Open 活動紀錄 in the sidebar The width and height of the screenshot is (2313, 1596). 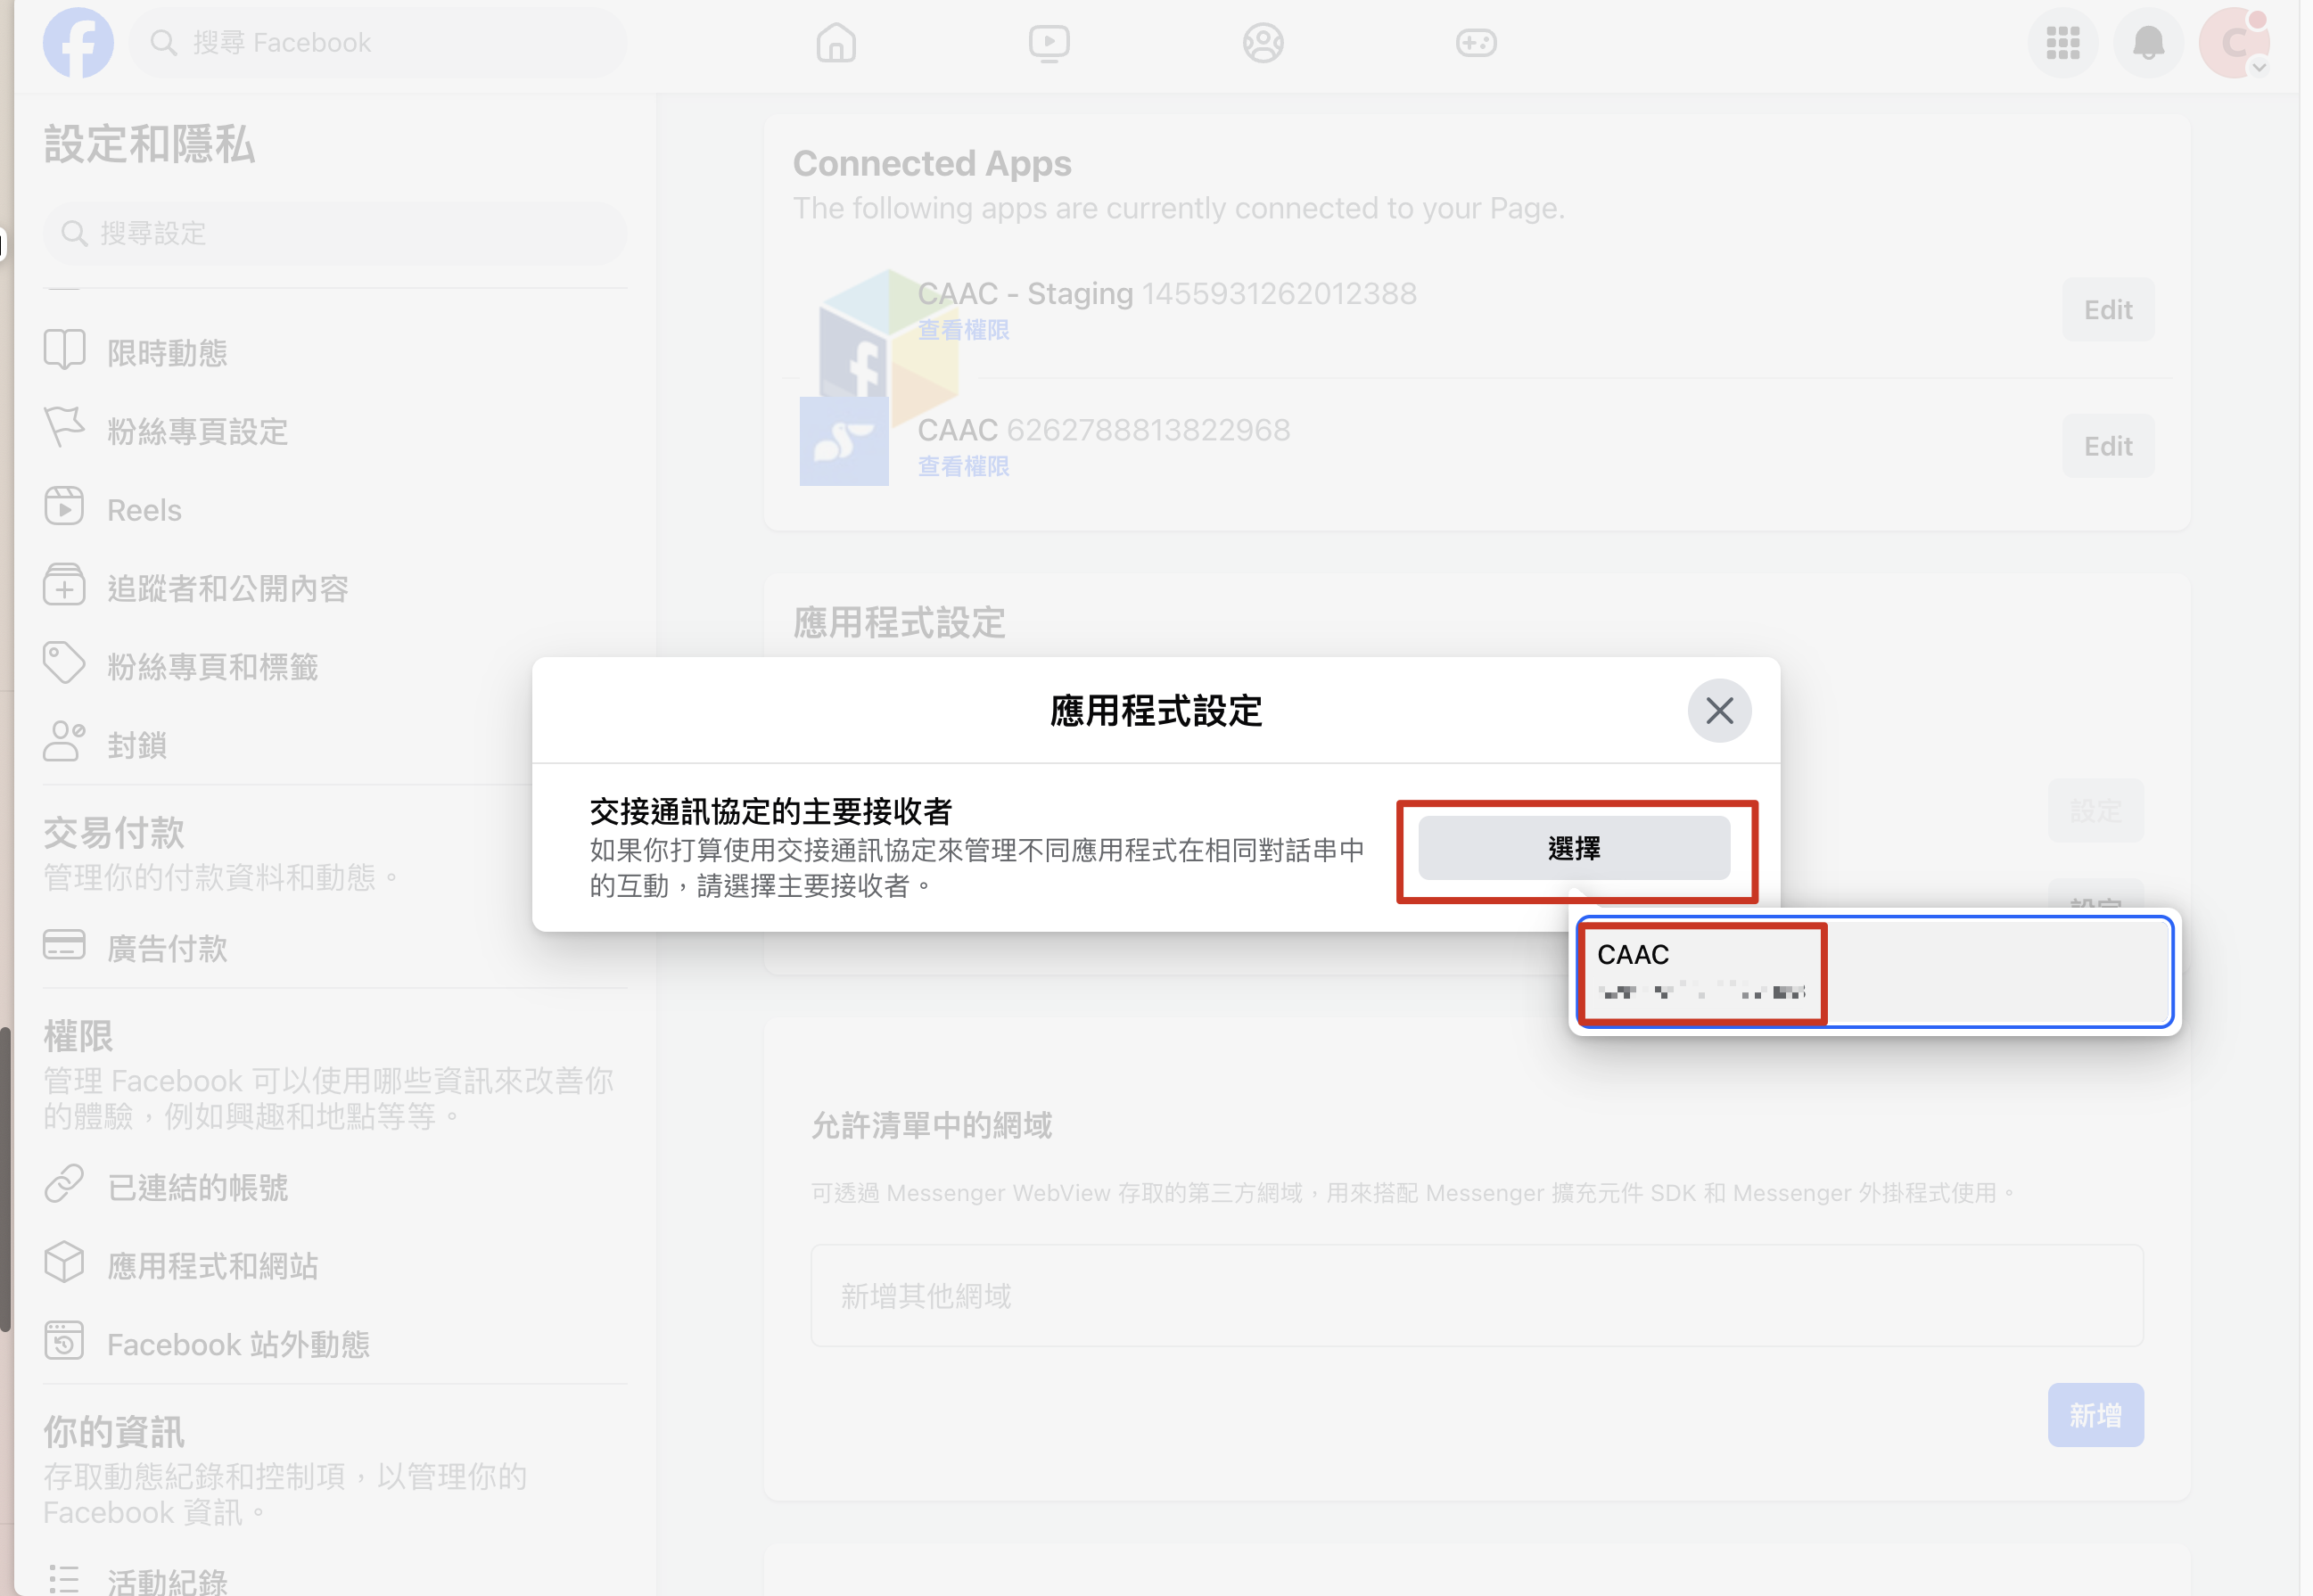point(335,1581)
